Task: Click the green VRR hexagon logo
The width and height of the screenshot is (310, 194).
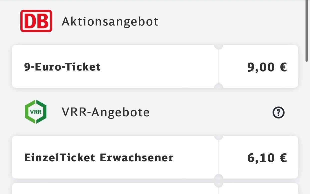Action: click(36, 112)
